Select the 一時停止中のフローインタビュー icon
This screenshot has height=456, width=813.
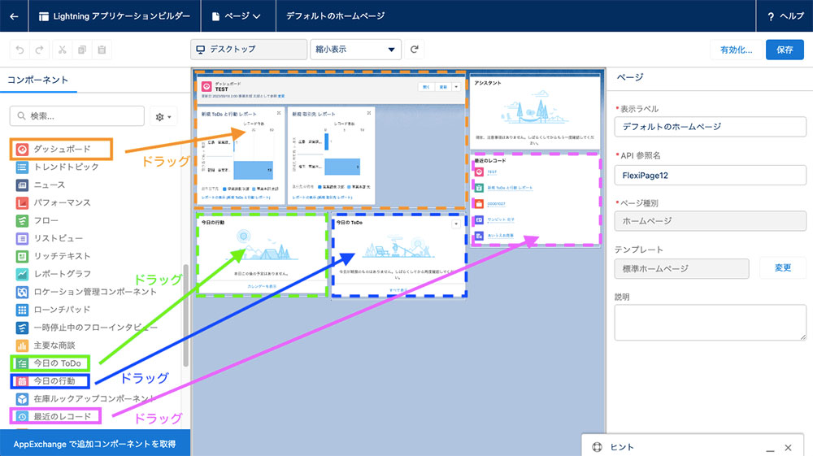[22, 328]
